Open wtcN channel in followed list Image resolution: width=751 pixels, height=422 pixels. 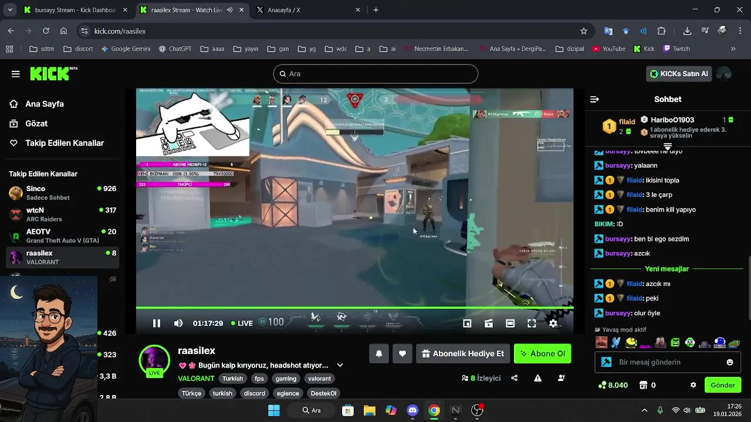tap(62, 215)
